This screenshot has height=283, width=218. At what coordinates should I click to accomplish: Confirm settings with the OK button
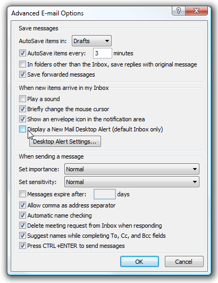coord(139,262)
